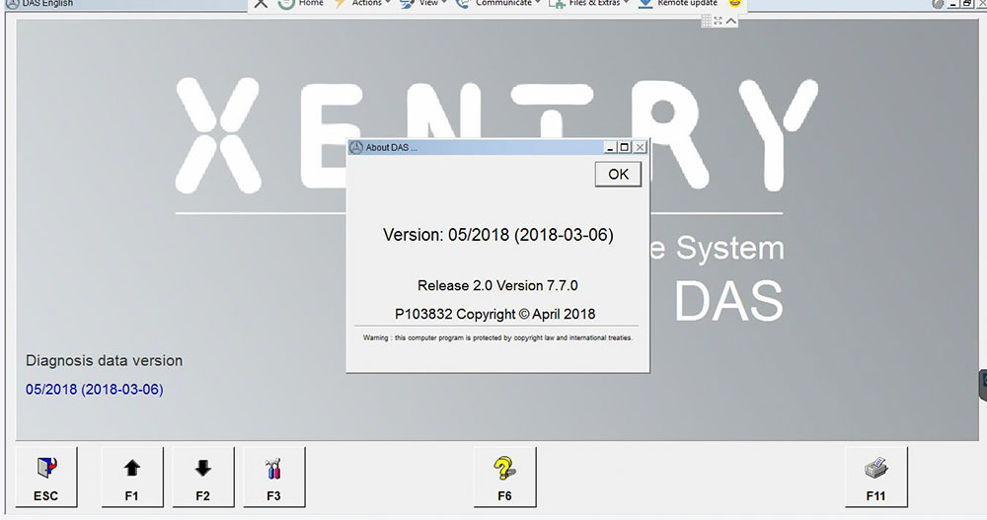Collapse the toolbar with the up chevron
The image size is (987, 520).
click(731, 21)
